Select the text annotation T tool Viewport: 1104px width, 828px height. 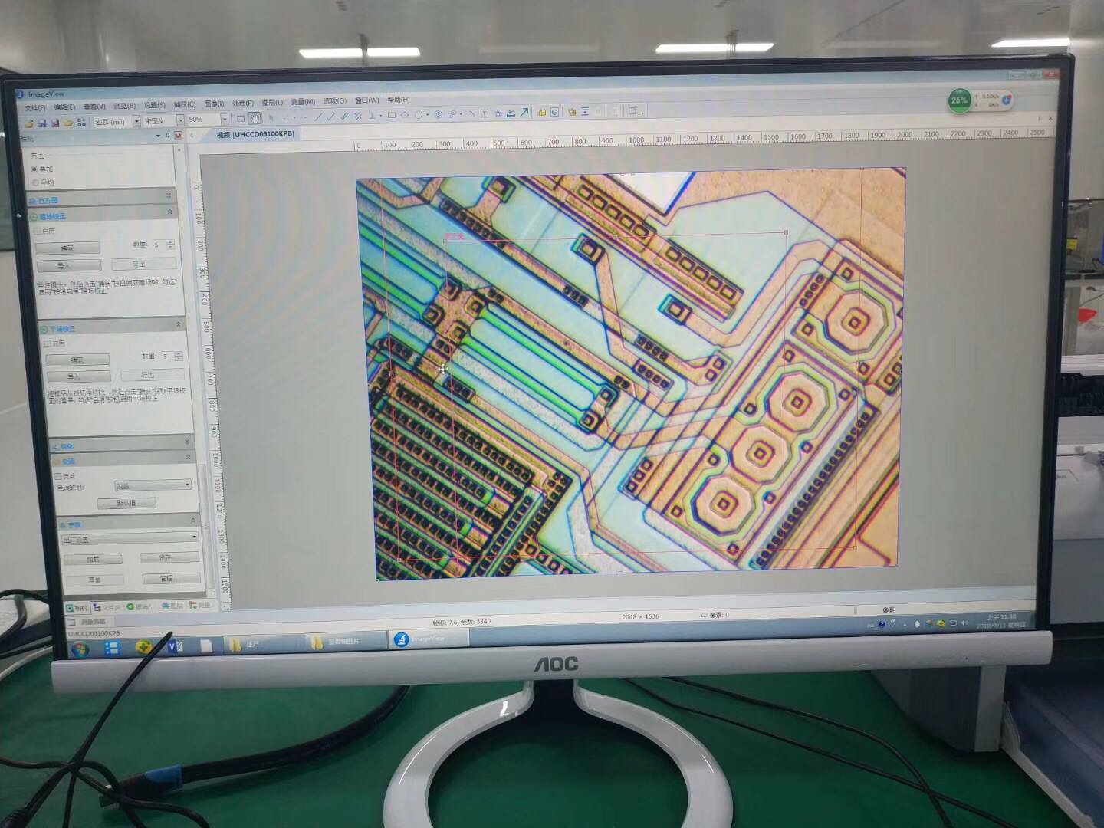click(485, 113)
